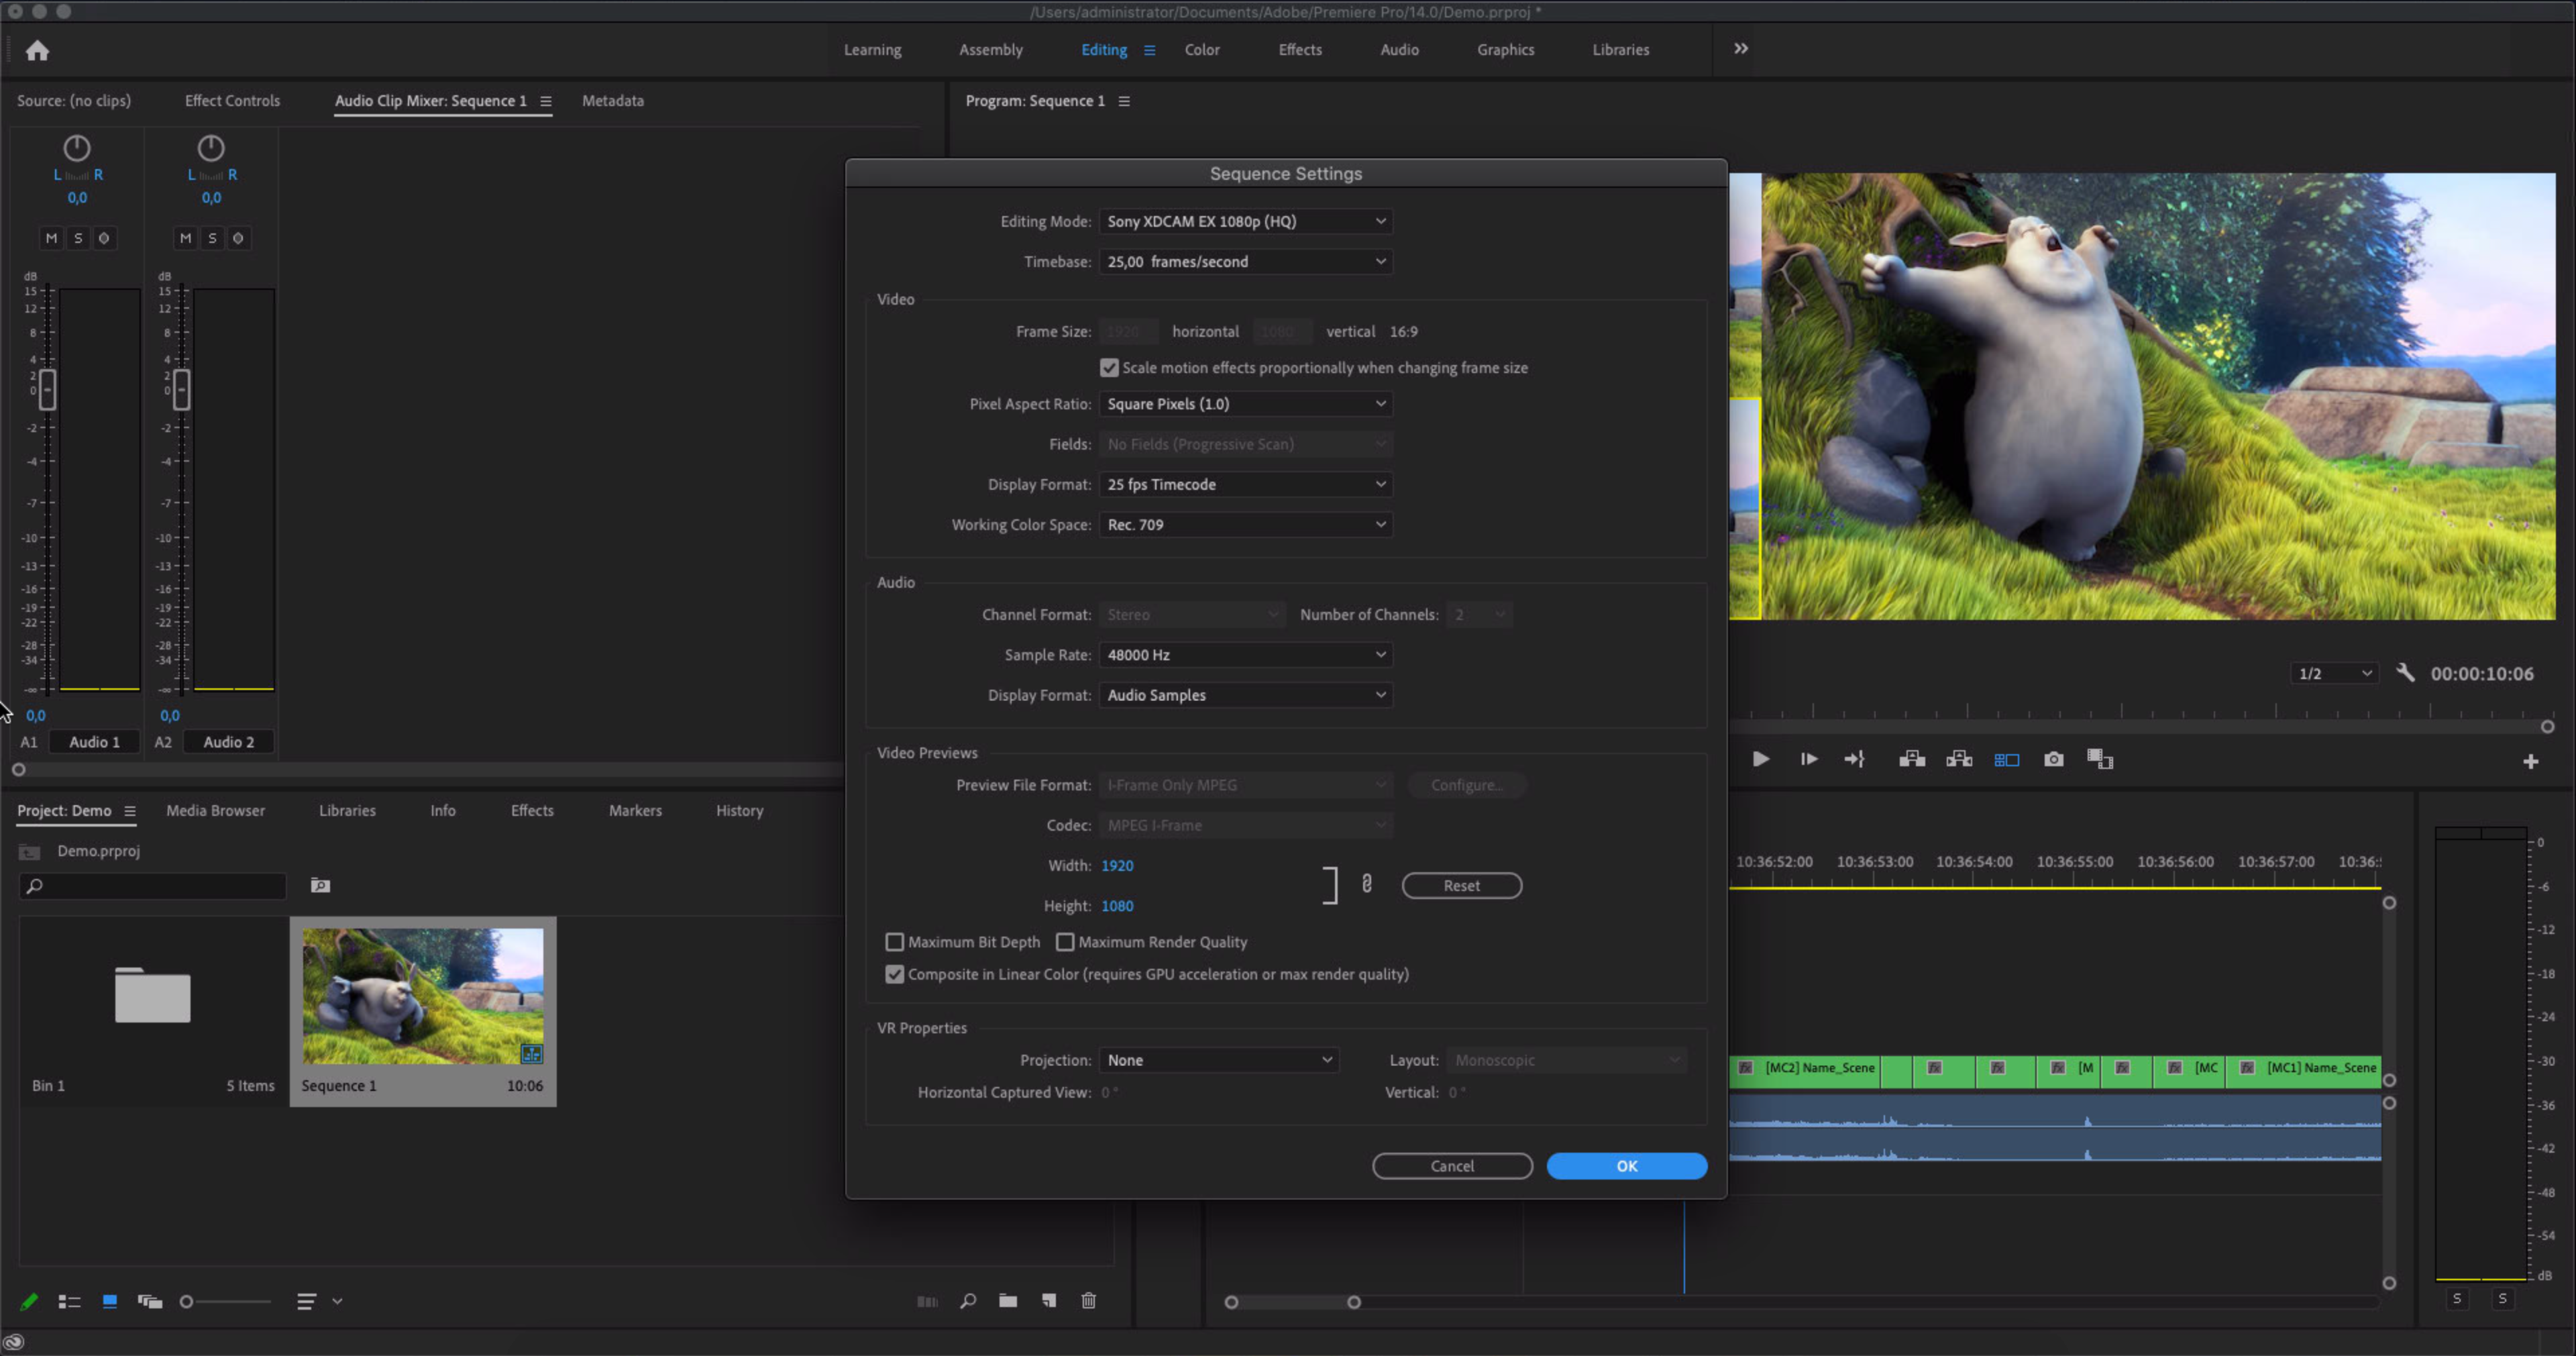Open the Working Color Space dropdown
2576x1356 pixels.
pos(1245,524)
